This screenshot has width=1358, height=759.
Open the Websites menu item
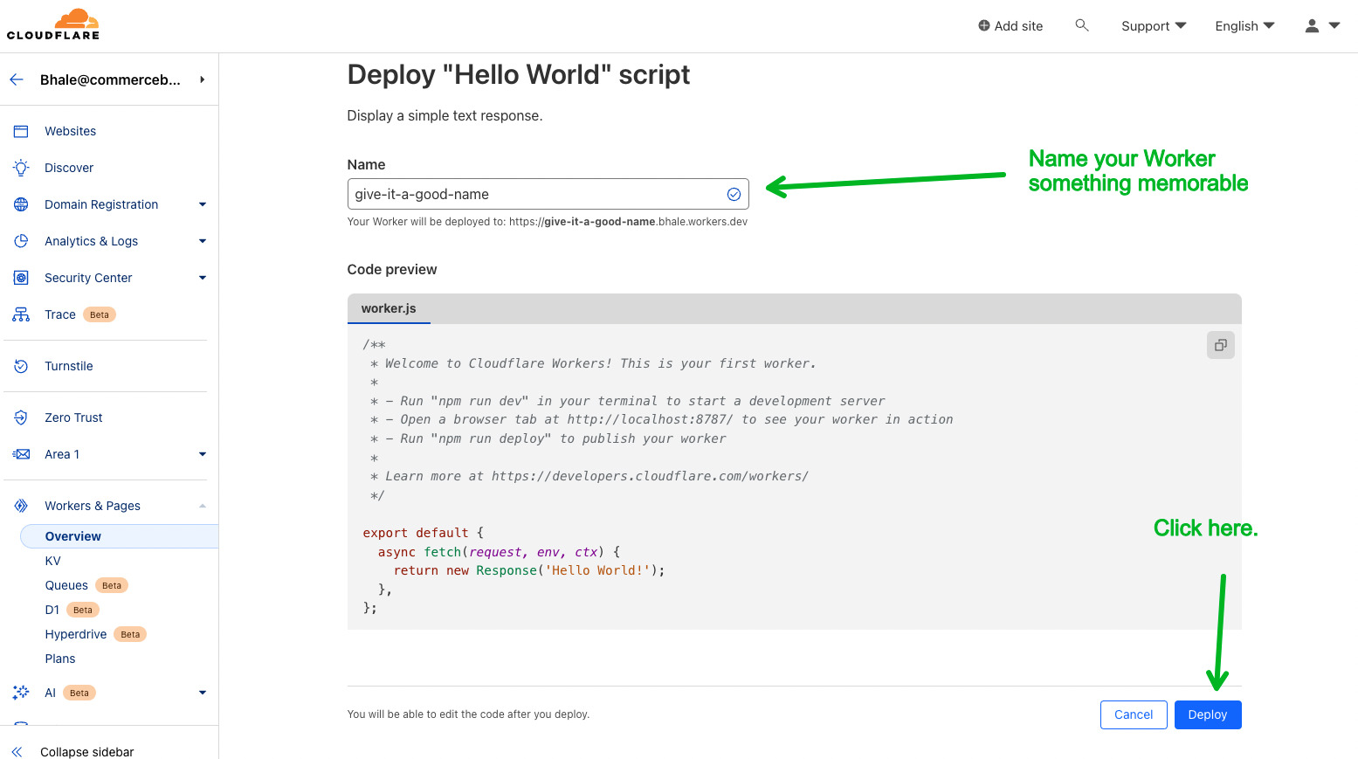(x=71, y=131)
